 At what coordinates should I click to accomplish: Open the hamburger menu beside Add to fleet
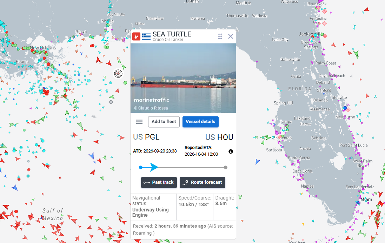(x=139, y=122)
